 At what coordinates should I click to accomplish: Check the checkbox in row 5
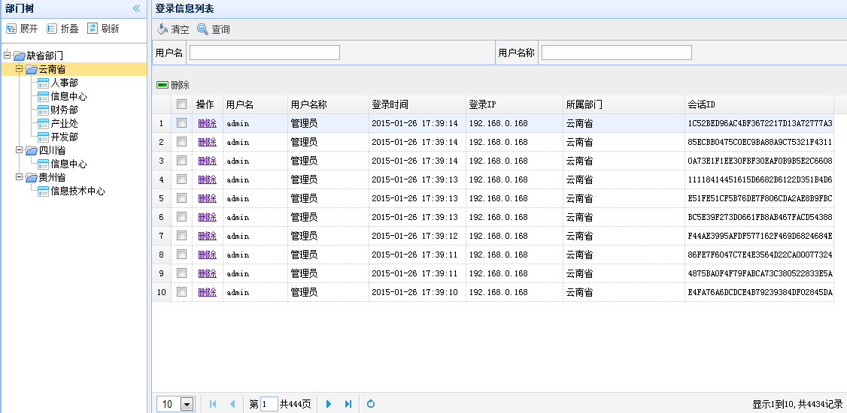181,198
